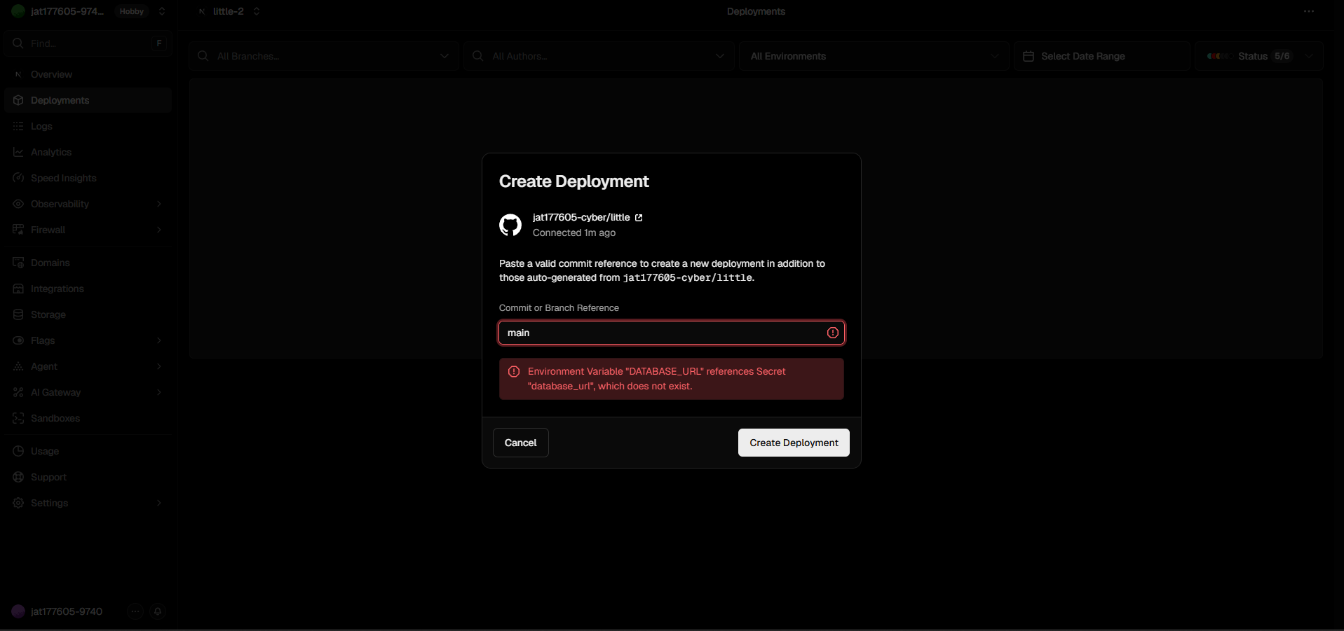Go to Overview in sidebar
Image resolution: width=1344 pixels, height=631 pixels.
[51, 74]
